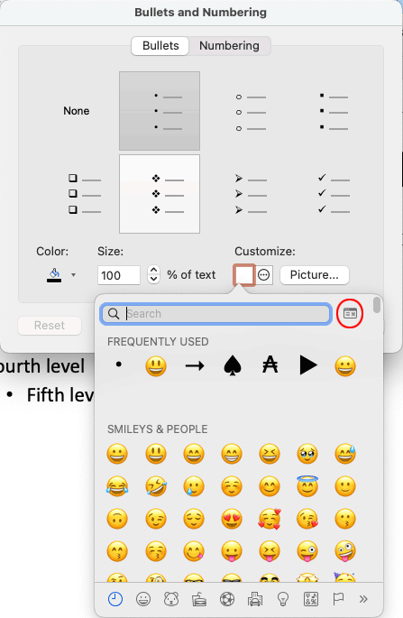Select the None bullet option

click(76, 111)
